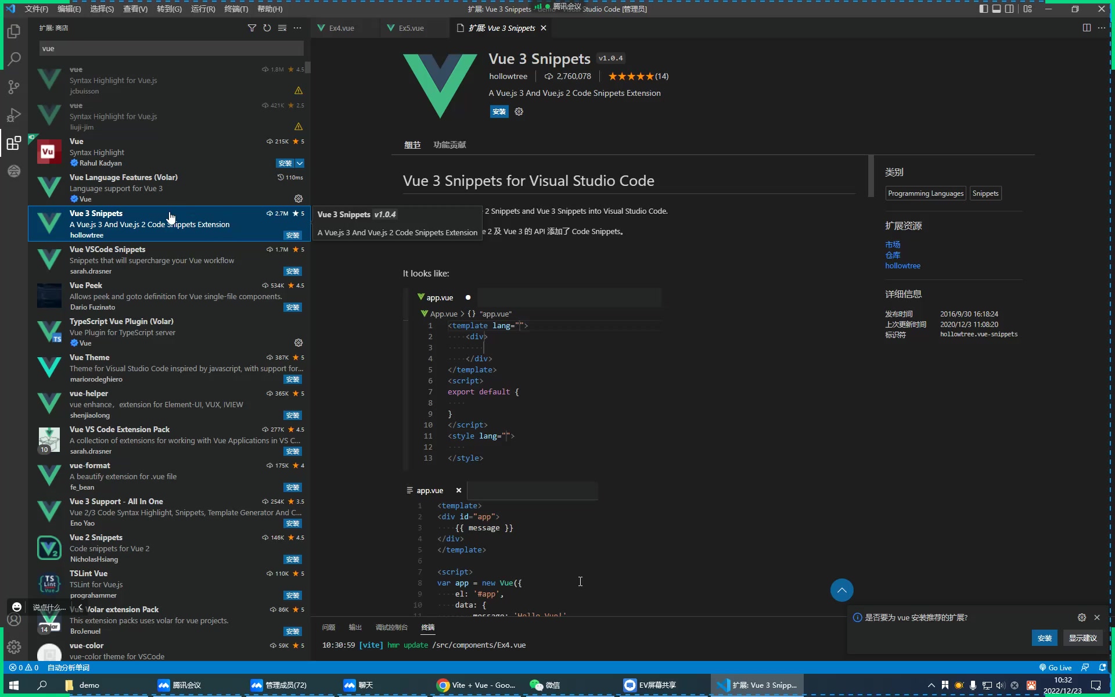This screenshot has width=1115, height=697.
Task: Refresh the extensions list
Action: pyautogui.click(x=267, y=28)
